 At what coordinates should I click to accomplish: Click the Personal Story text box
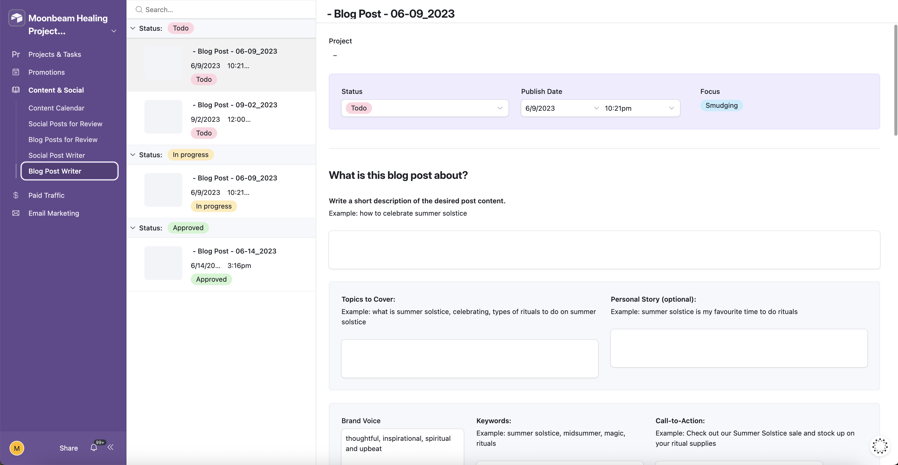pyautogui.click(x=739, y=348)
